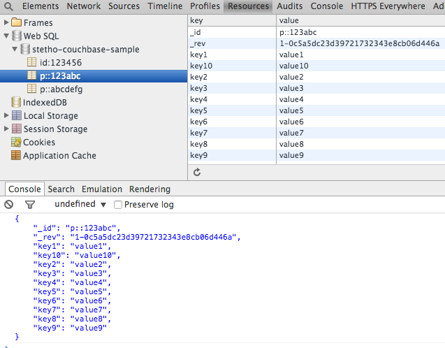Click the key2 table cell
Image resolution: width=445 pixels, height=348 pixels.
(232, 77)
